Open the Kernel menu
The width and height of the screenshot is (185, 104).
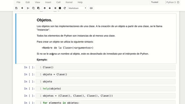pyautogui.click(x=69, y=2)
